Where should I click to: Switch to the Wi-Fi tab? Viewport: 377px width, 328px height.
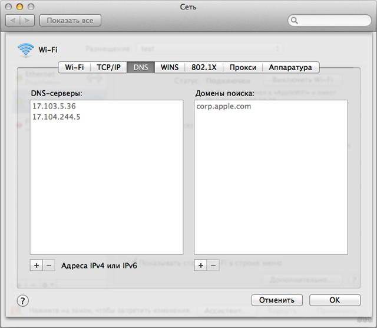75,67
